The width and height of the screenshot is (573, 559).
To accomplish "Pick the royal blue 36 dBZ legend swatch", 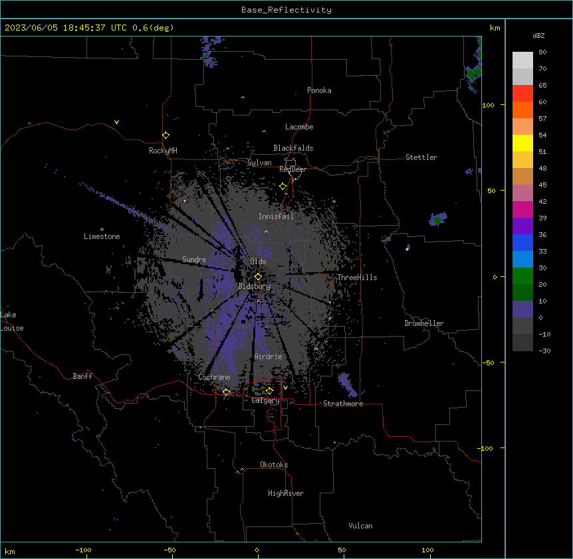I will tap(522, 242).
